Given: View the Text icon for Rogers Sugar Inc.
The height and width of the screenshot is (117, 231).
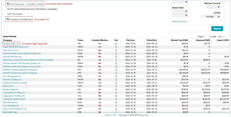Looking at the screenshot, I should pyautogui.click(x=116, y=90).
